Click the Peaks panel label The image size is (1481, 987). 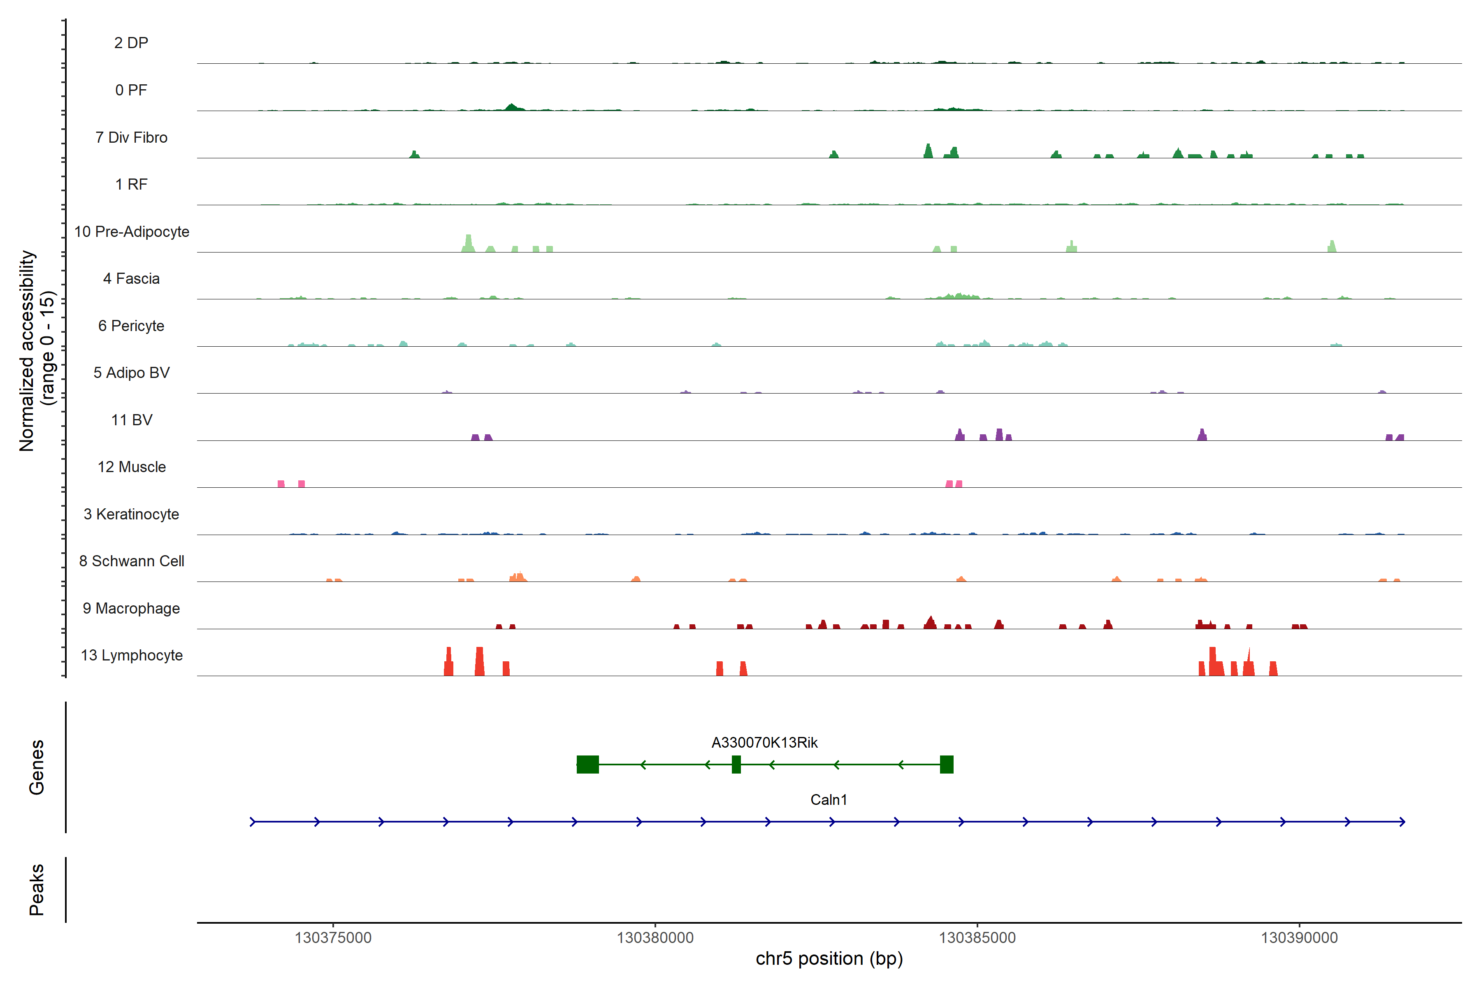37,890
